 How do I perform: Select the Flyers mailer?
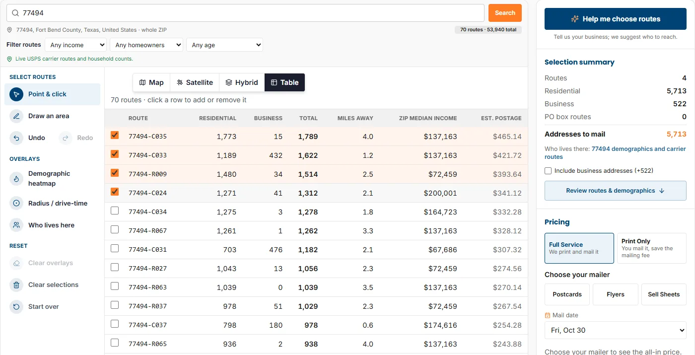tap(616, 294)
